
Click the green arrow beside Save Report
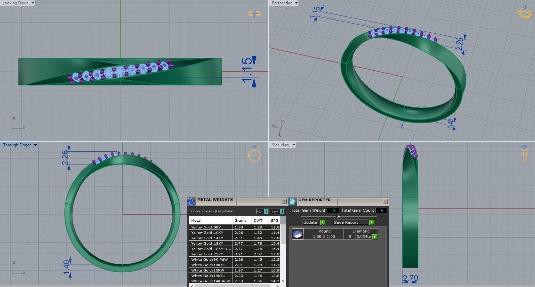click(372, 222)
